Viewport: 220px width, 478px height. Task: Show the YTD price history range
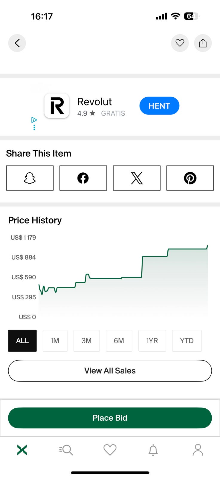point(187,341)
